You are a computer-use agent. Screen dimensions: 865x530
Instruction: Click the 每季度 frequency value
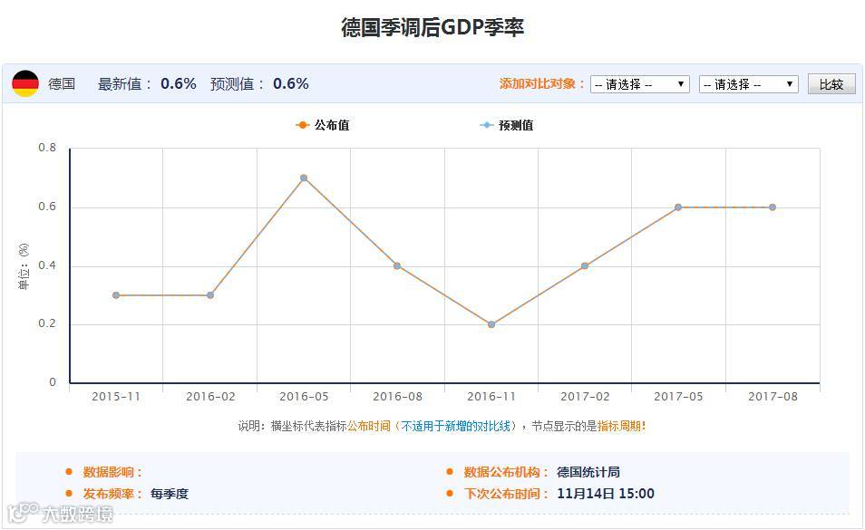point(170,494)
